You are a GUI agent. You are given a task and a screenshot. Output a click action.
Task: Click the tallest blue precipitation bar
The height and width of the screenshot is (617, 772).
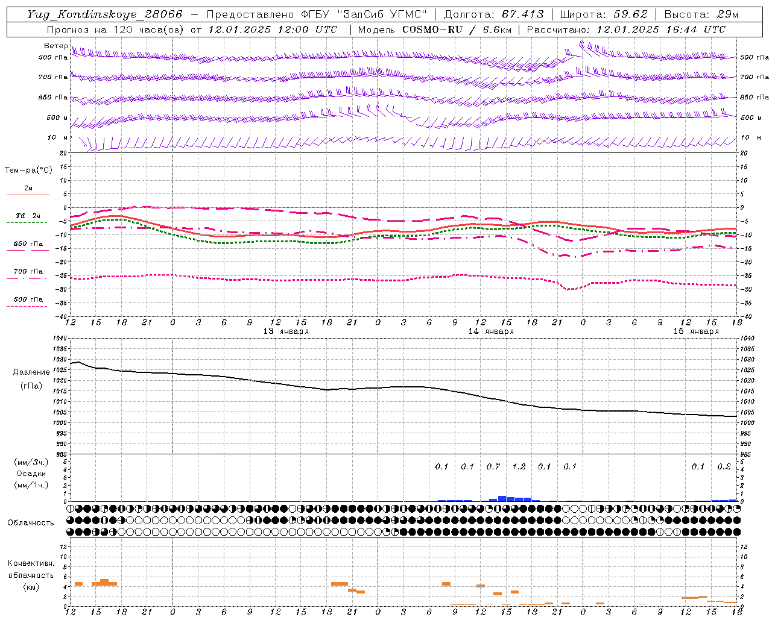pos(502,498)
